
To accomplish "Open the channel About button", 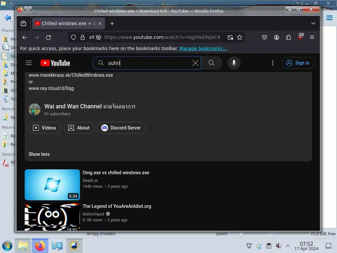I will coord(79,128).
